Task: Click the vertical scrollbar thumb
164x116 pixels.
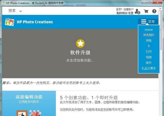Action: point(160,30)
